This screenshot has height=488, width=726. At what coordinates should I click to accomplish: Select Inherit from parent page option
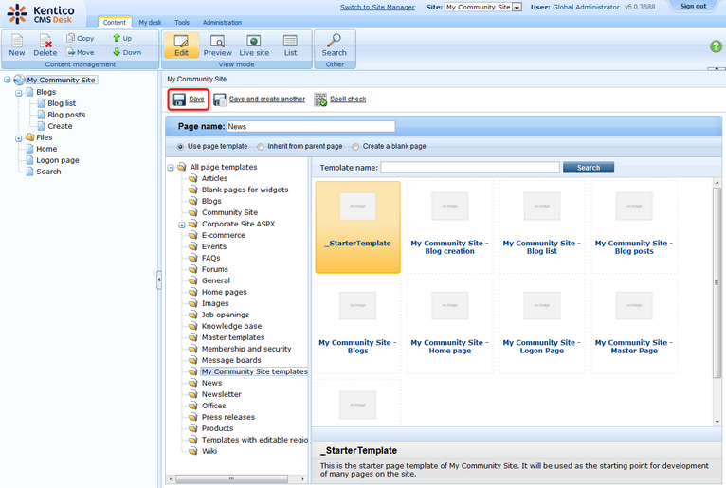click(261, 147)
